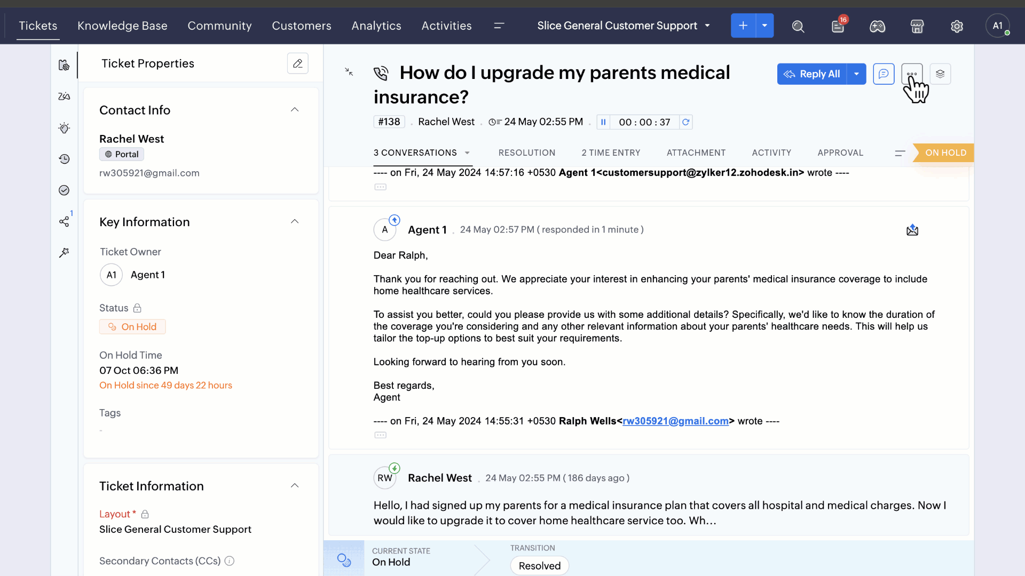Collapse the Contact Info section
The height and width of the screenshot is (576, 1025).
[295, 110]
